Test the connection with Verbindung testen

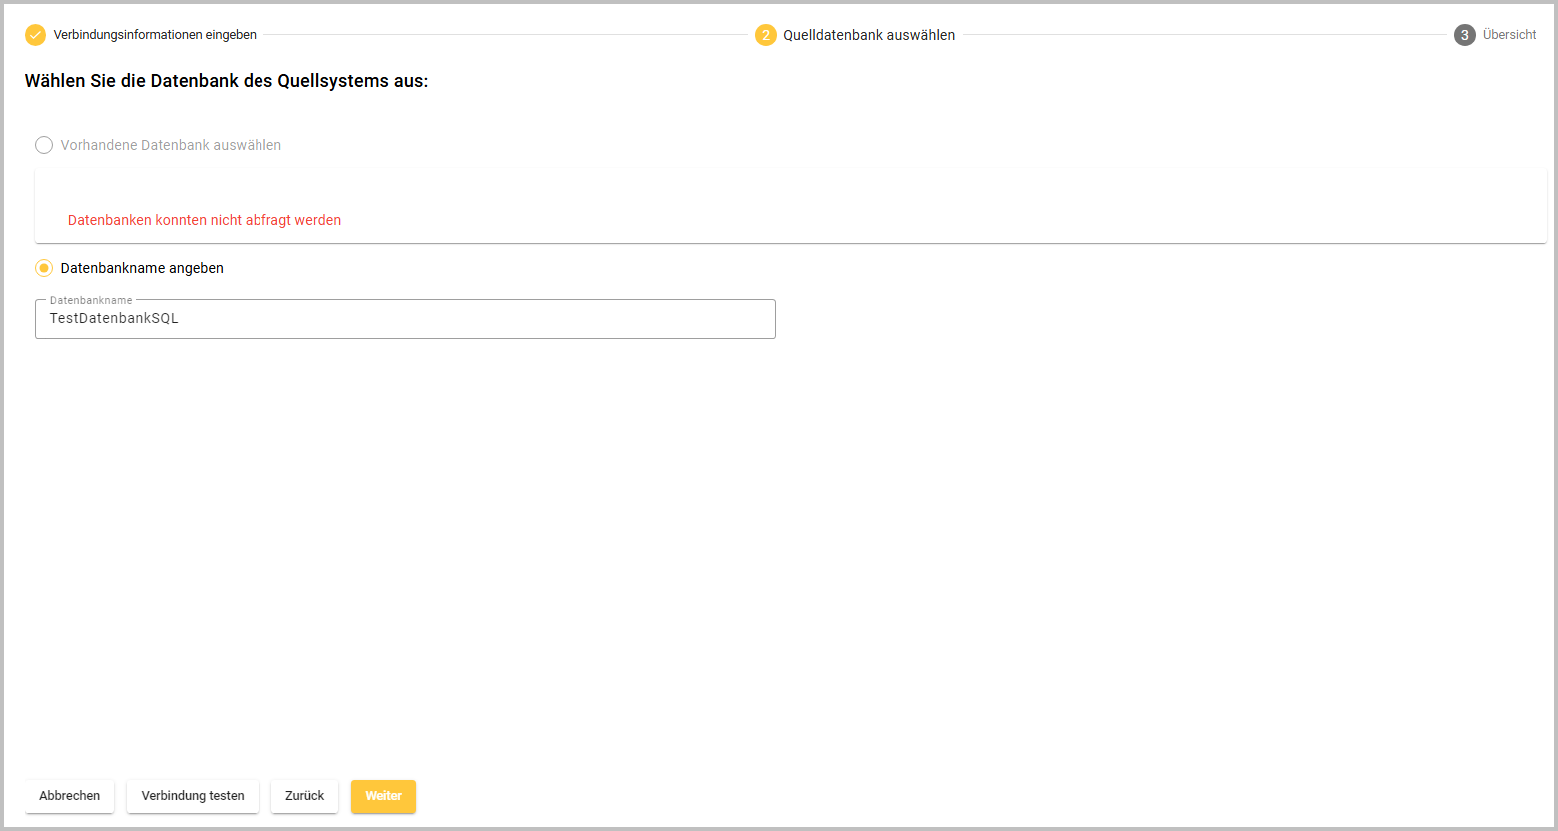click(x=193, y=796)
